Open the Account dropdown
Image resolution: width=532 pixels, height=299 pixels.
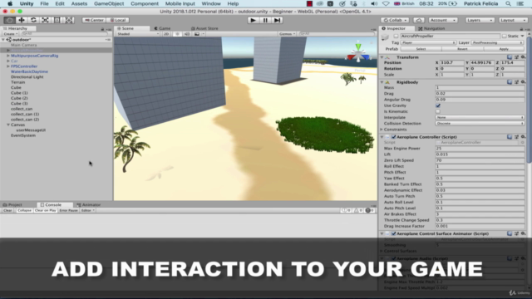[443, 20]
